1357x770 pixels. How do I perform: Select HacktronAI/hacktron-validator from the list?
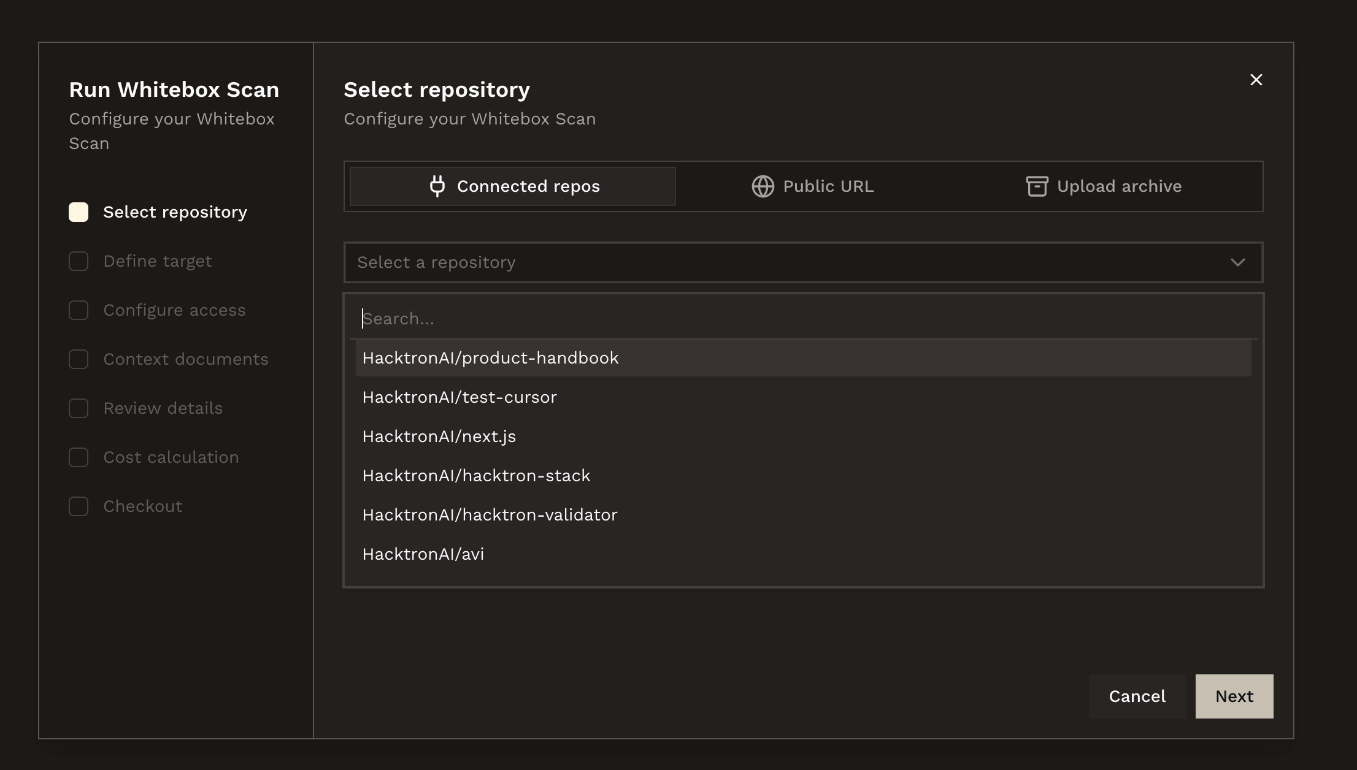[803, 515]
